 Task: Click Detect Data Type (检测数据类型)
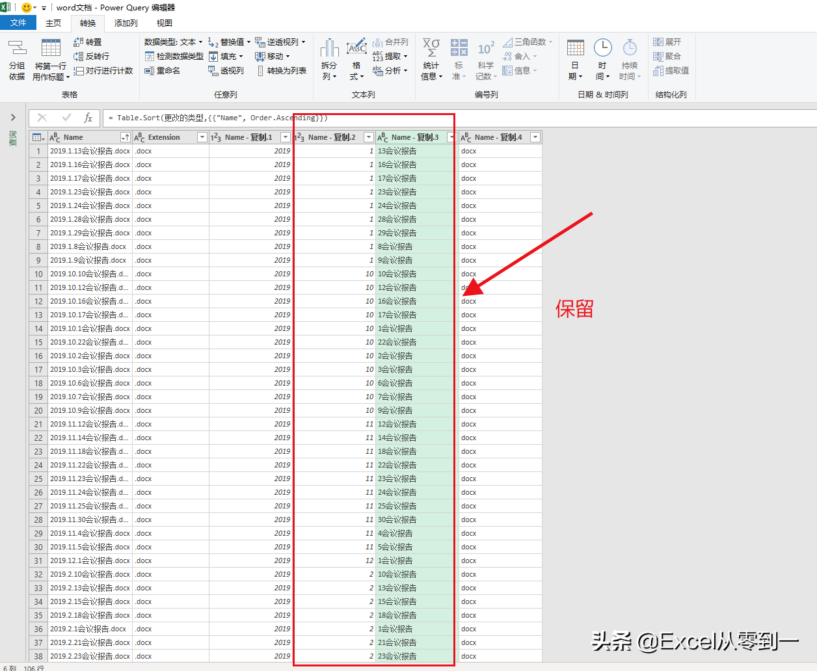tap(174, 57)
